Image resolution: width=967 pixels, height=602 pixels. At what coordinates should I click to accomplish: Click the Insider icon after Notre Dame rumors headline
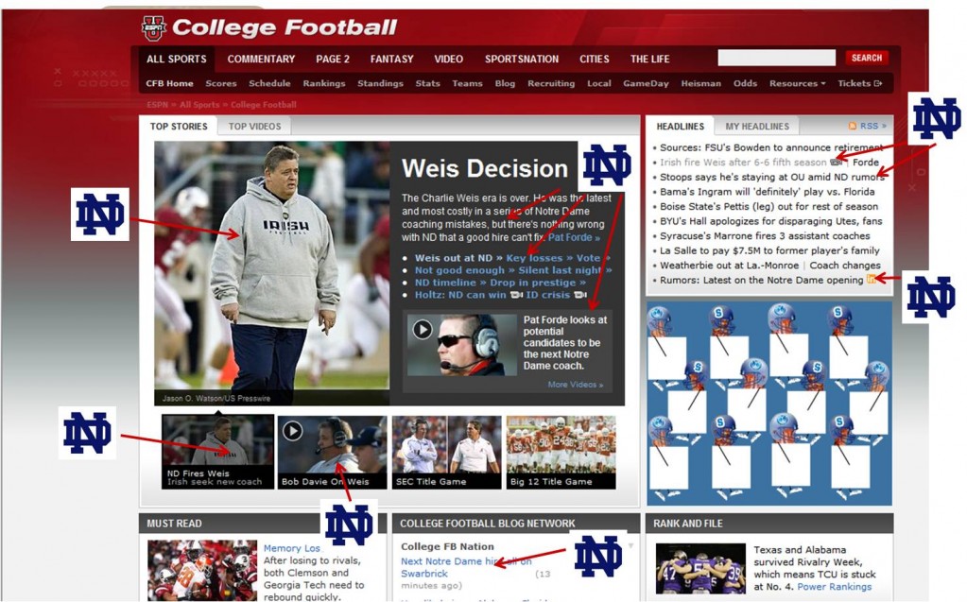(871, 280)
